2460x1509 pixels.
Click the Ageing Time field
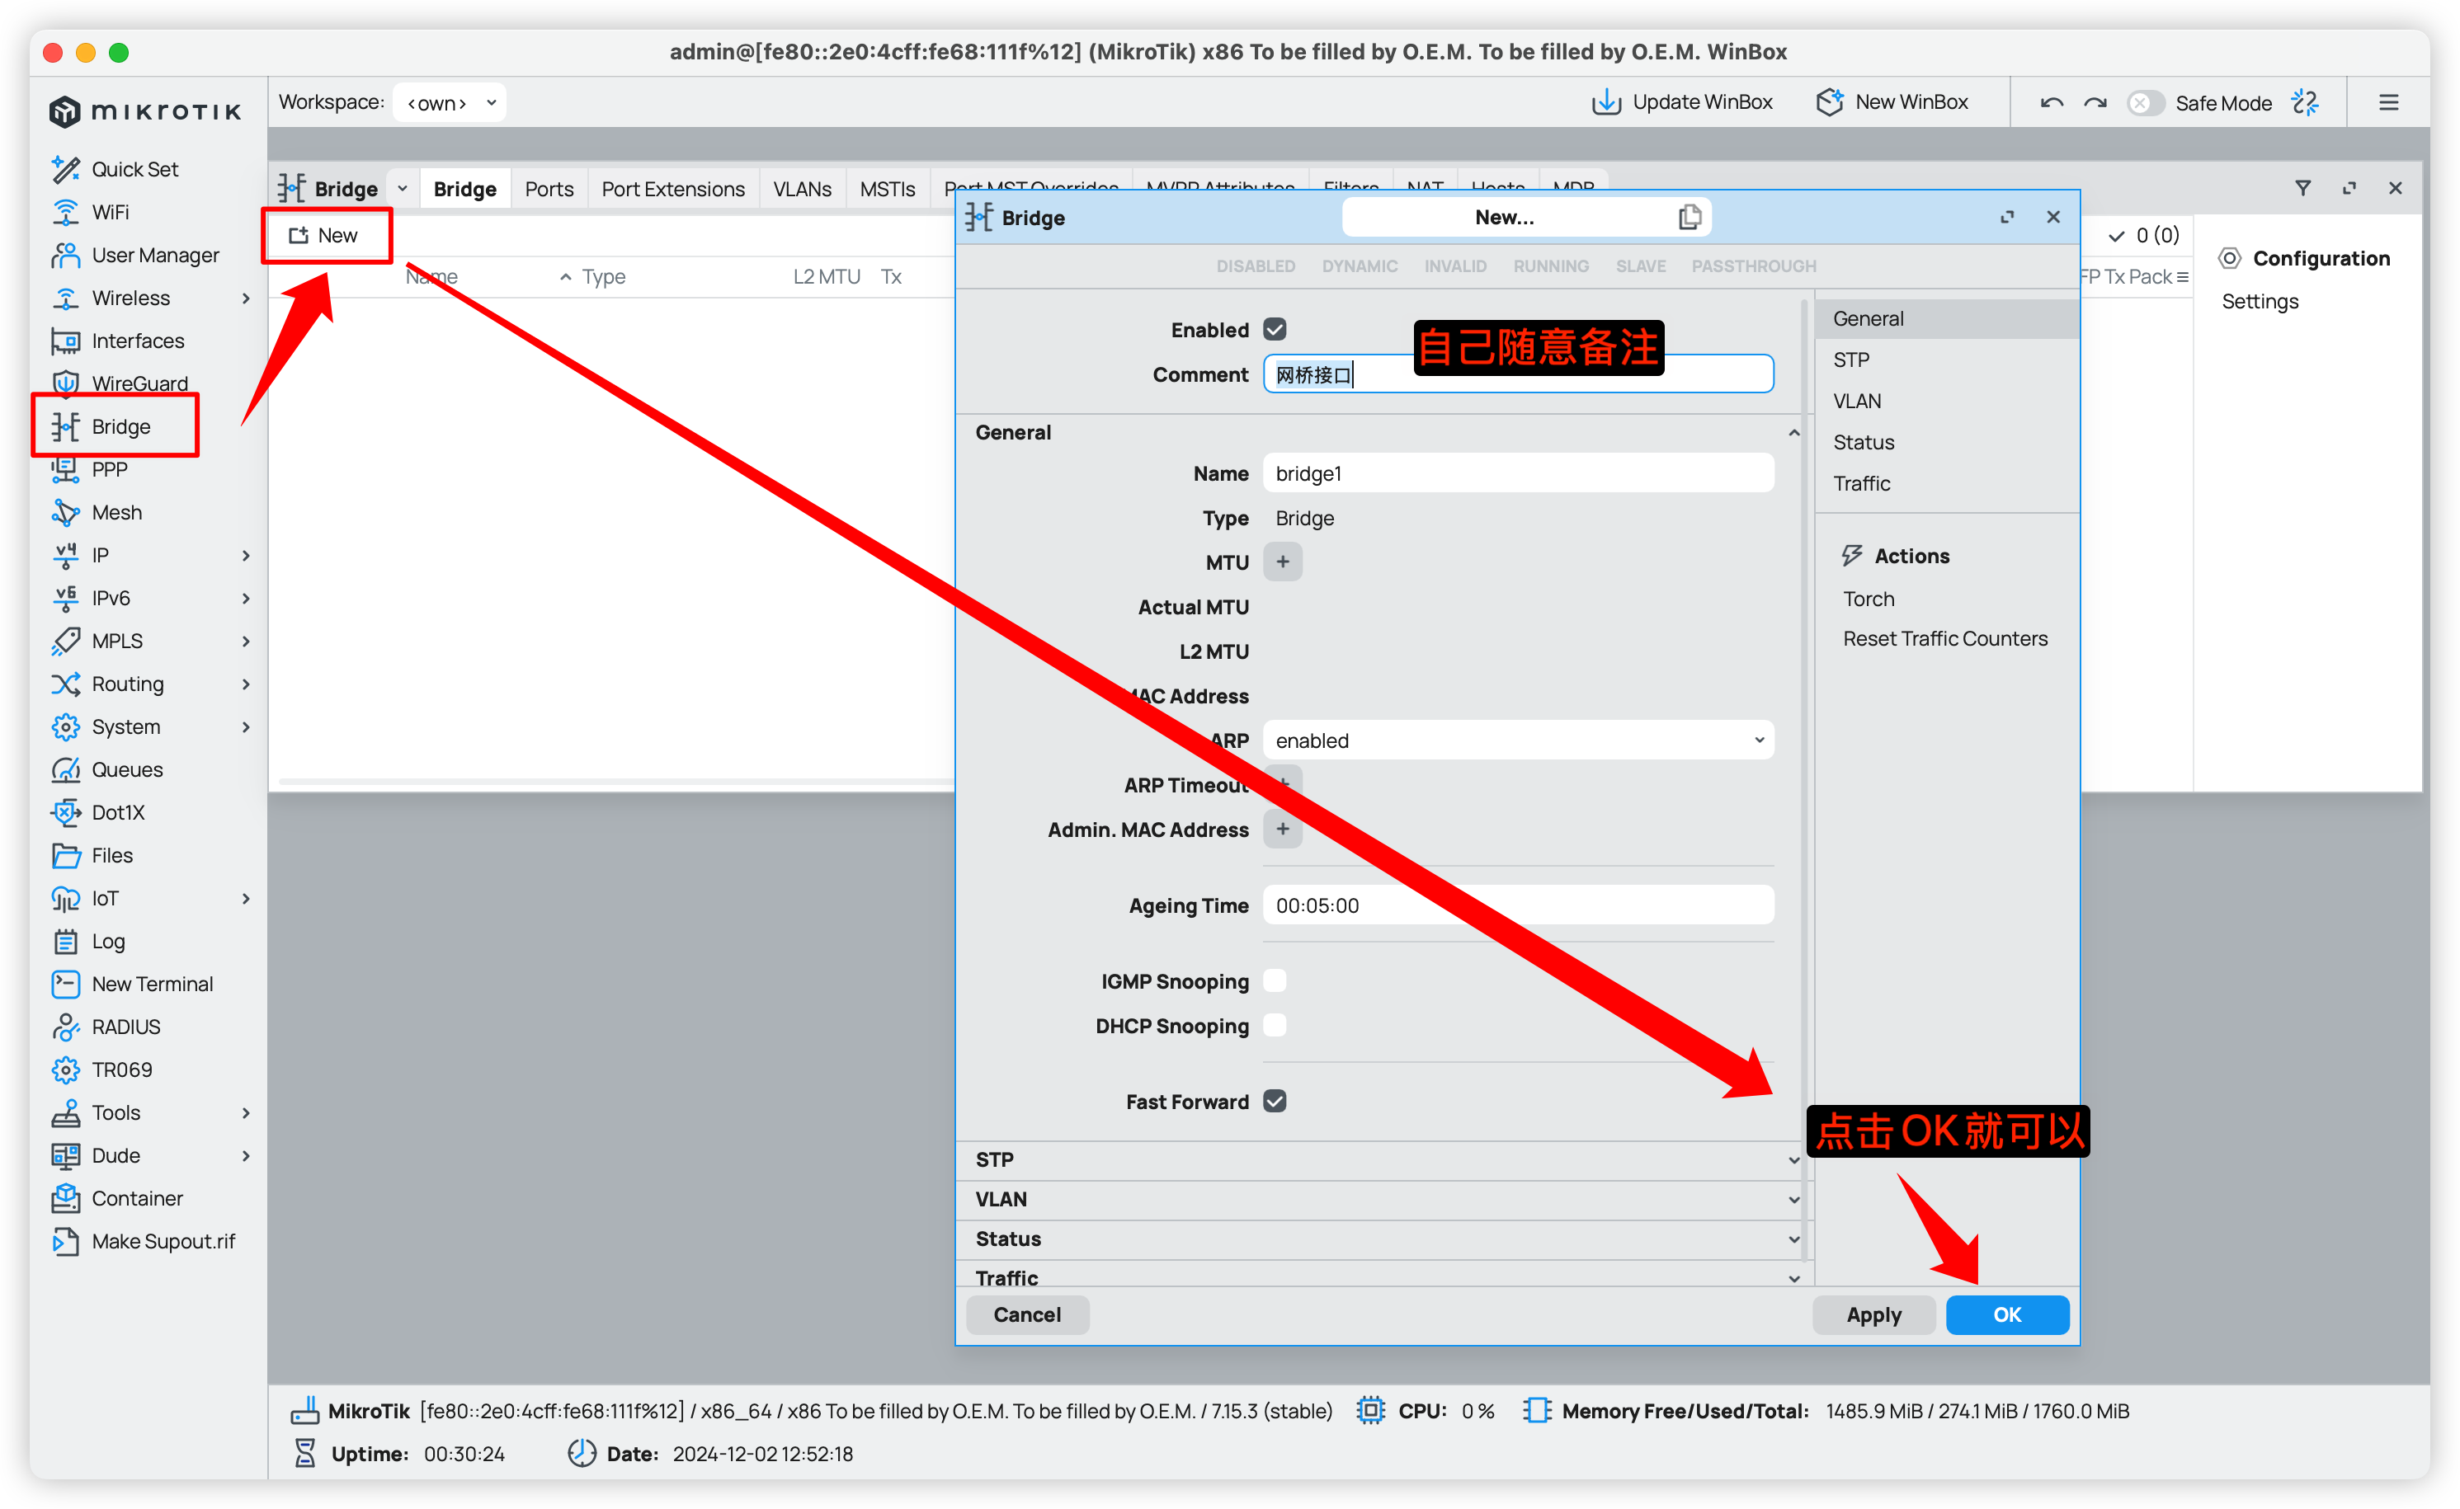[x=1519, y=905]
